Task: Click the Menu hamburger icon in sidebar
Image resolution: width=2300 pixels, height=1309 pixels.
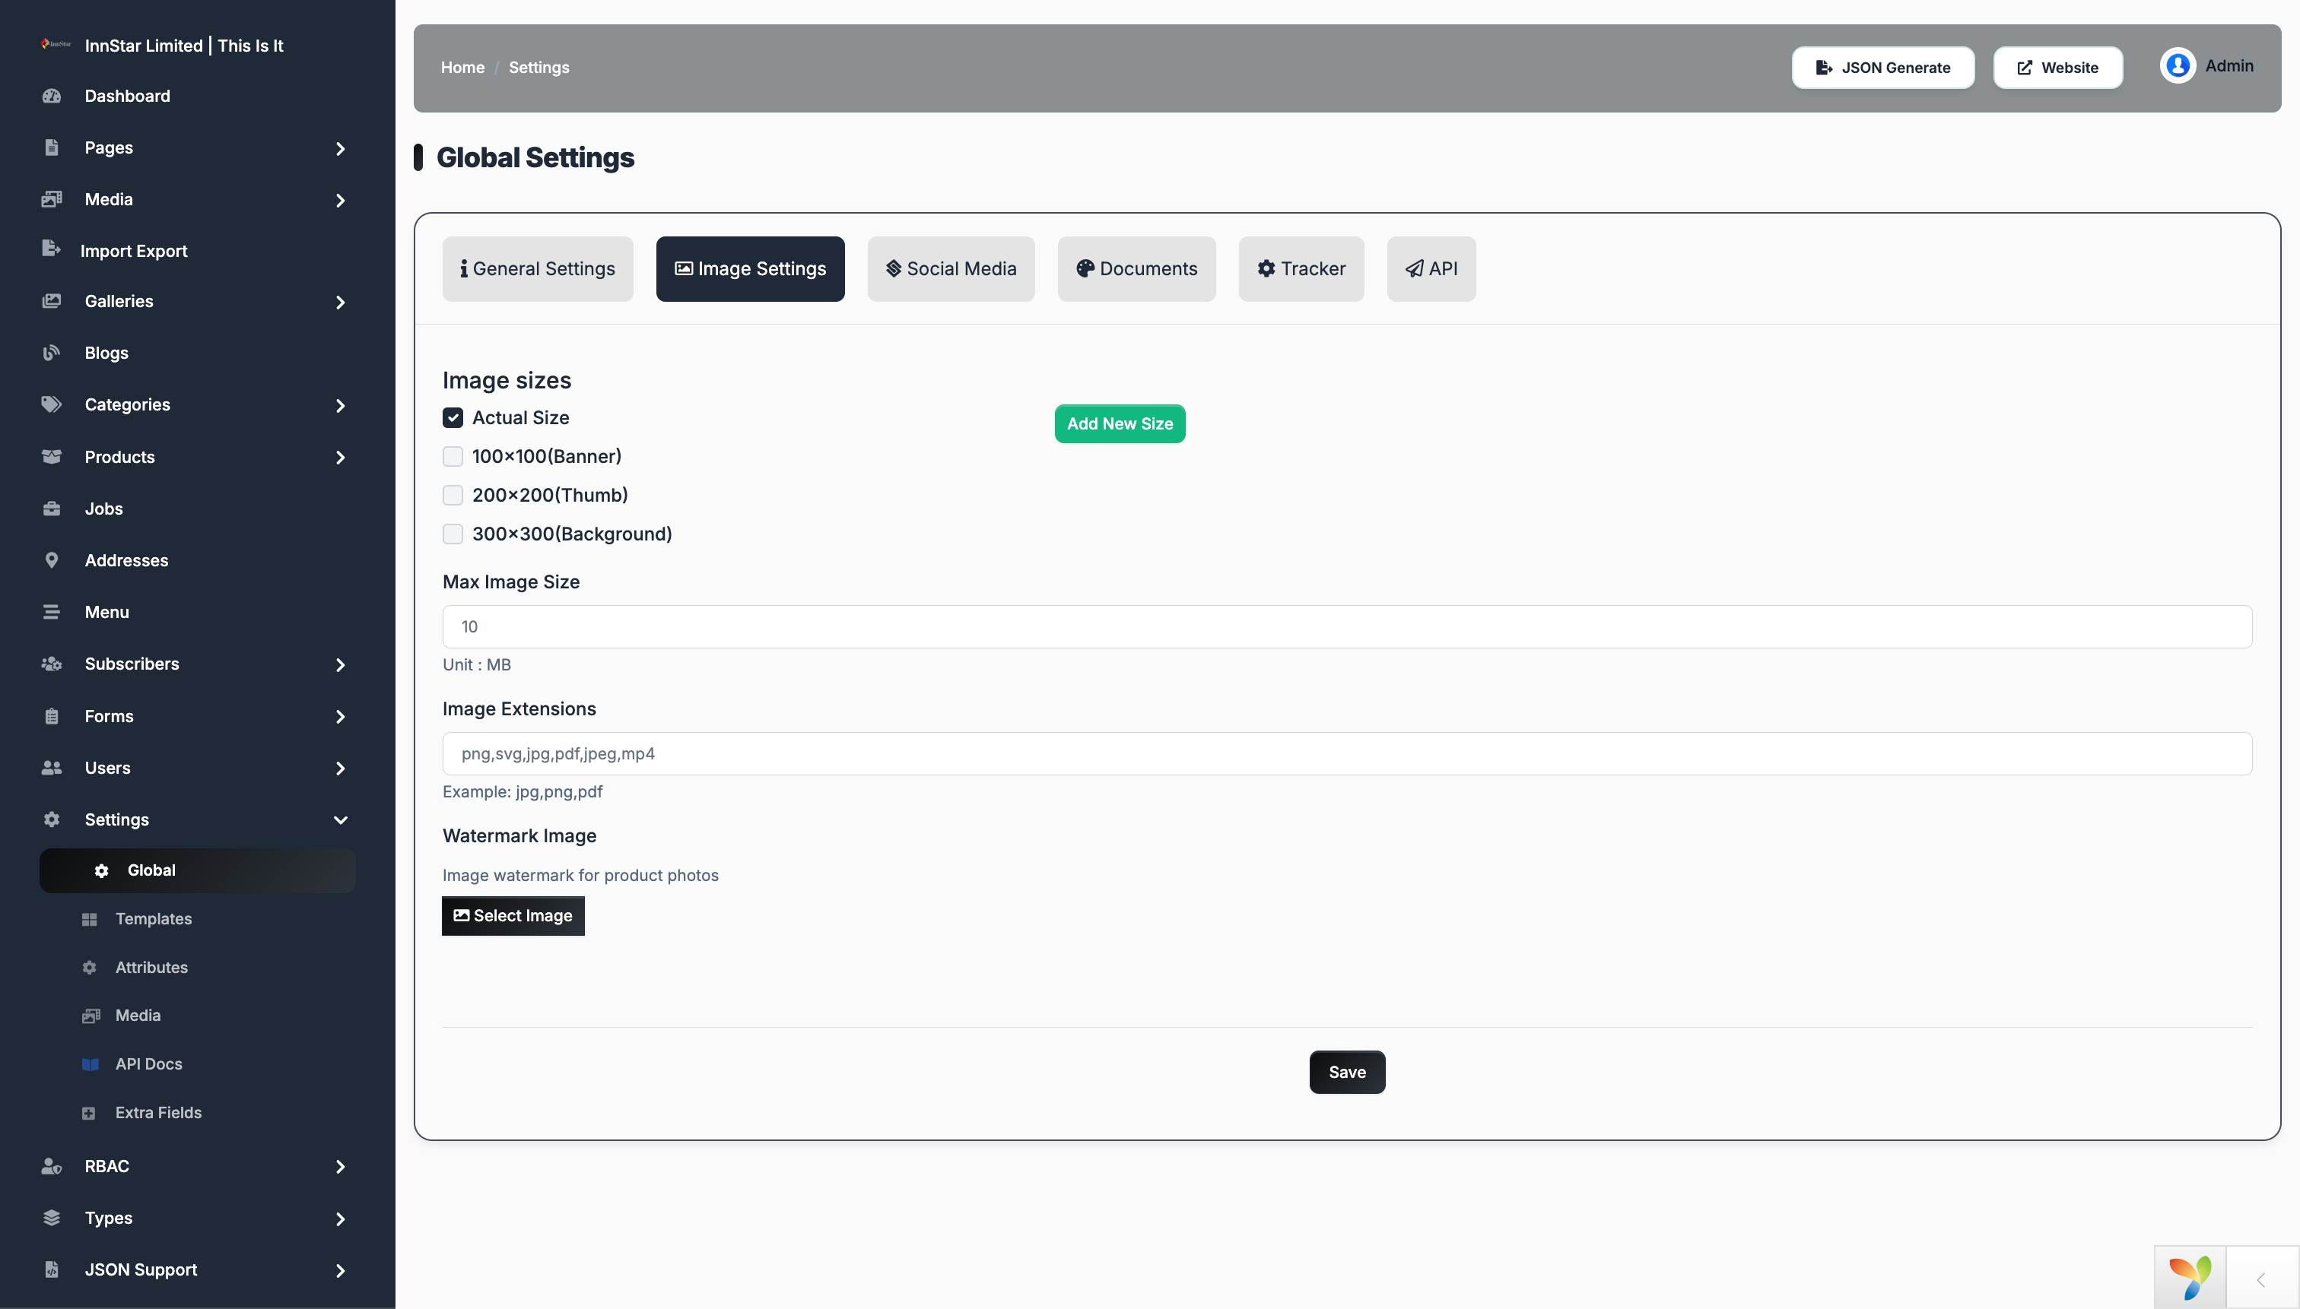Action: coord(51,612)
